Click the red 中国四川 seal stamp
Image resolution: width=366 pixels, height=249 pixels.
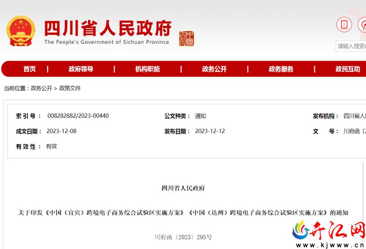pyautogui.click(x=186, y=38)
